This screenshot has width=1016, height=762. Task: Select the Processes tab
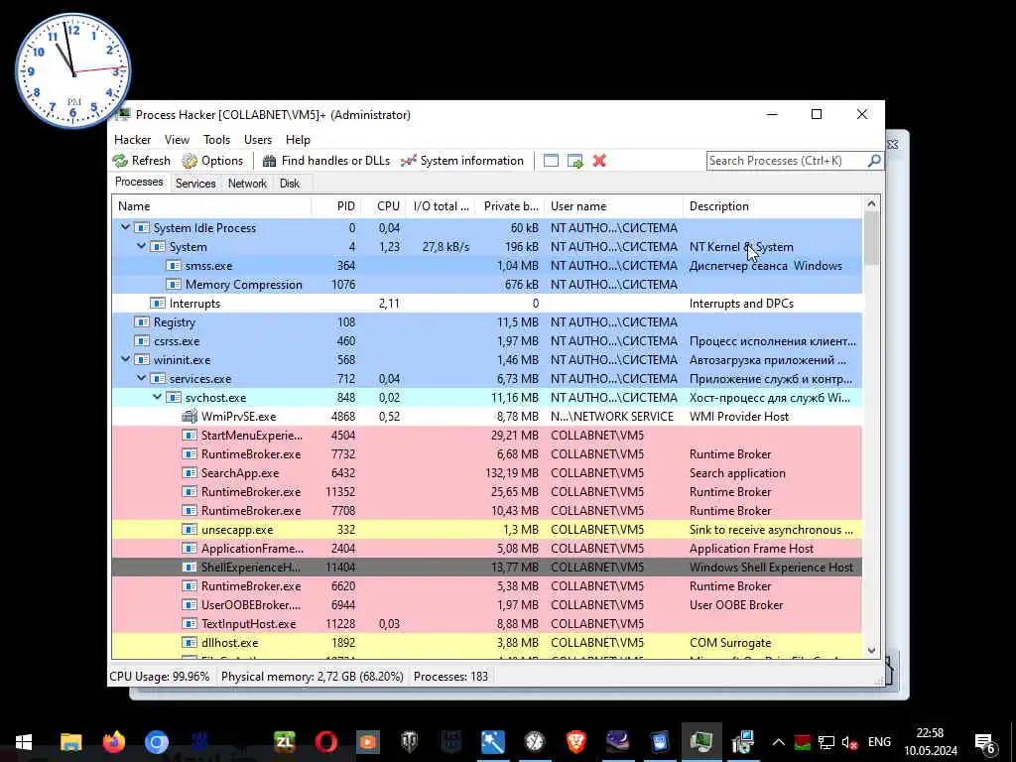click(139, 183)
